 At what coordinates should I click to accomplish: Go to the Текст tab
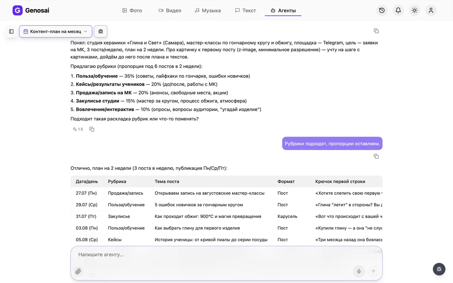pos(246,11)
